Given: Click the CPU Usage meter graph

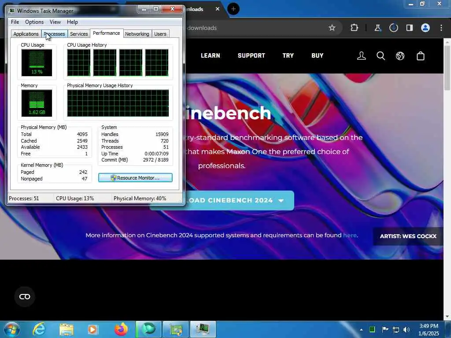Looking at the screenshot, I should pyautogui.click(x=37, y=62).
